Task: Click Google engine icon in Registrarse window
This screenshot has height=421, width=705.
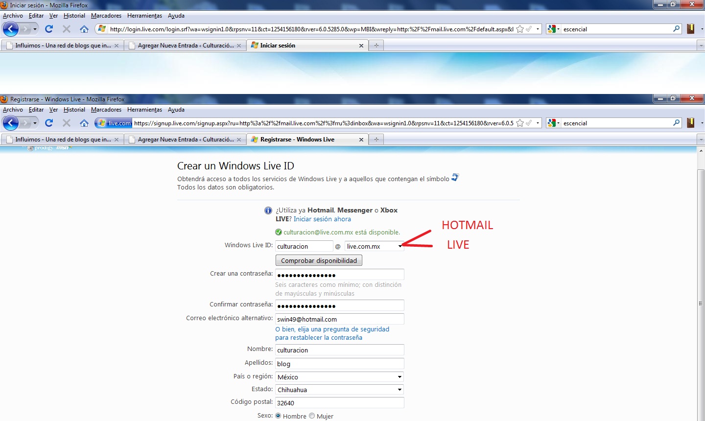Action: point(551,123)
